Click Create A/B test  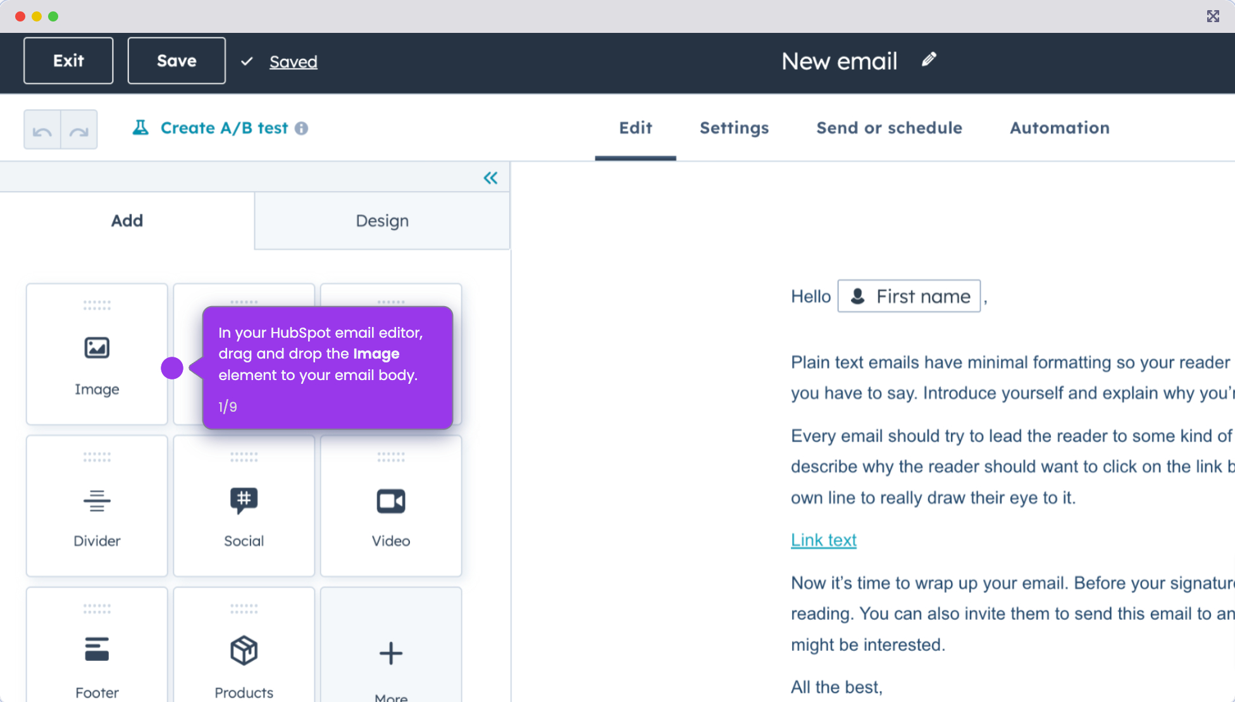[x=223, y=128]
